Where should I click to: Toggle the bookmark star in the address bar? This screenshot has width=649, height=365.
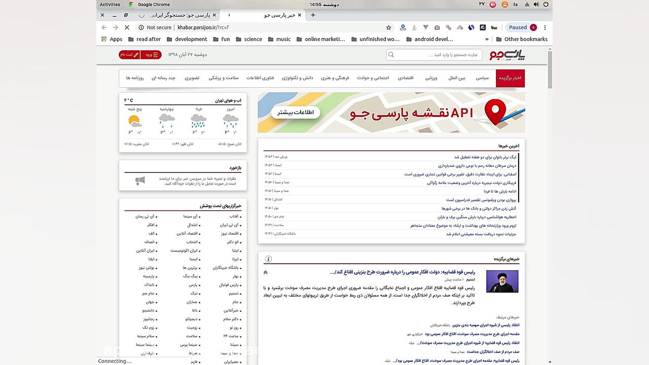pyautogui.click(x=388, y=27)
